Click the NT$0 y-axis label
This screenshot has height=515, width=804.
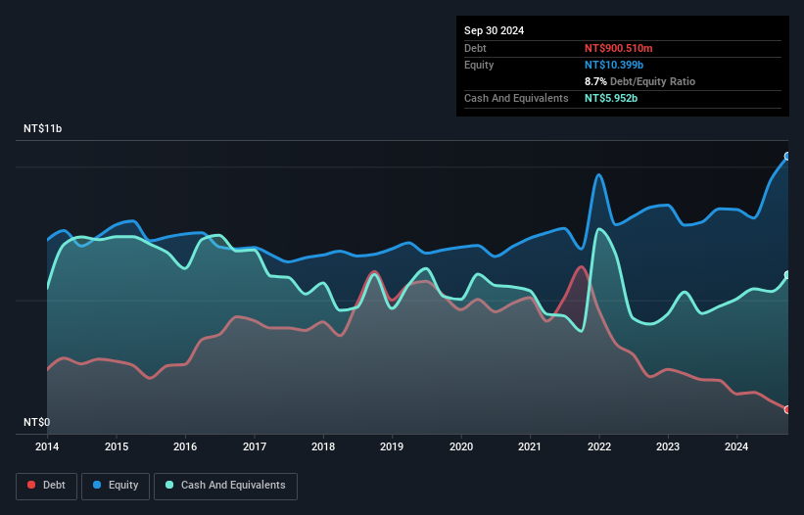(37, 423)
